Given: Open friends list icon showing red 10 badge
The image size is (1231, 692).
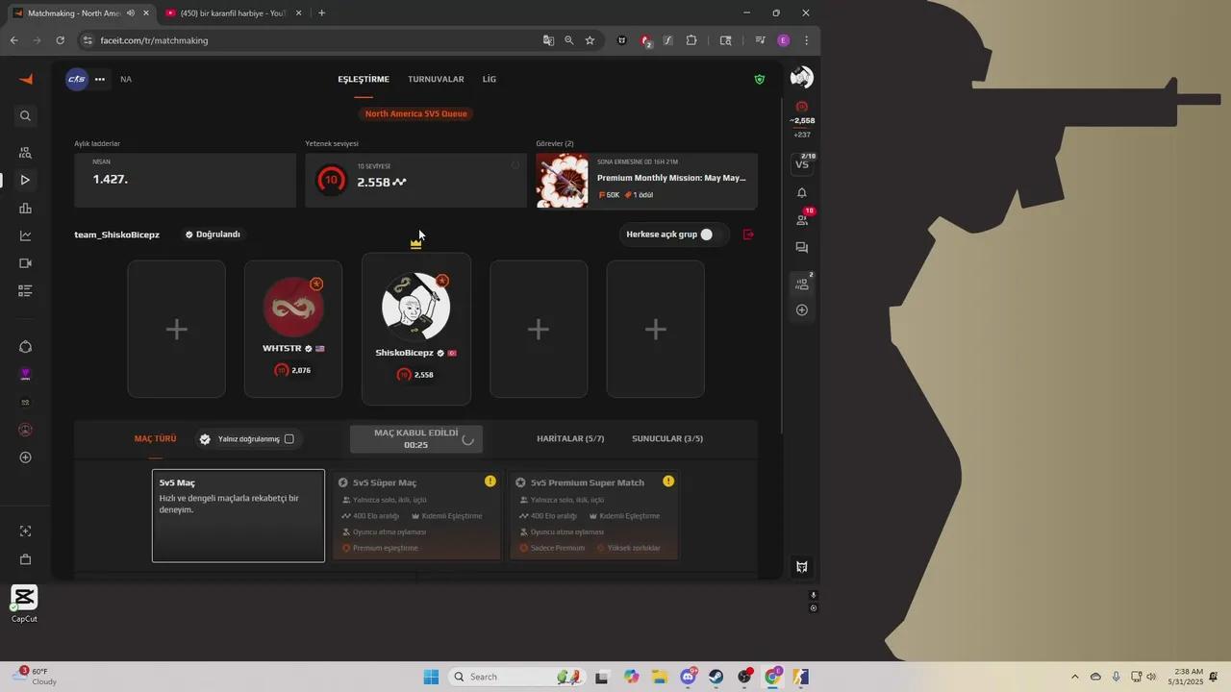Looking at the screenshot, I should click(x=801, y=219).
